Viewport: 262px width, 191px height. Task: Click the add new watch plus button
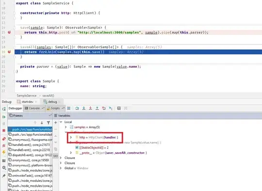56,123
